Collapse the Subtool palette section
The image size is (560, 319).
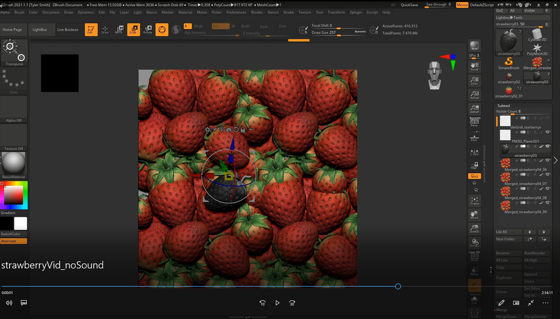(504, 106)
